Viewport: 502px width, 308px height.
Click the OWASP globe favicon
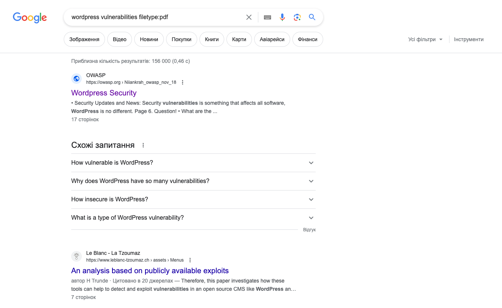coord(76,79)
